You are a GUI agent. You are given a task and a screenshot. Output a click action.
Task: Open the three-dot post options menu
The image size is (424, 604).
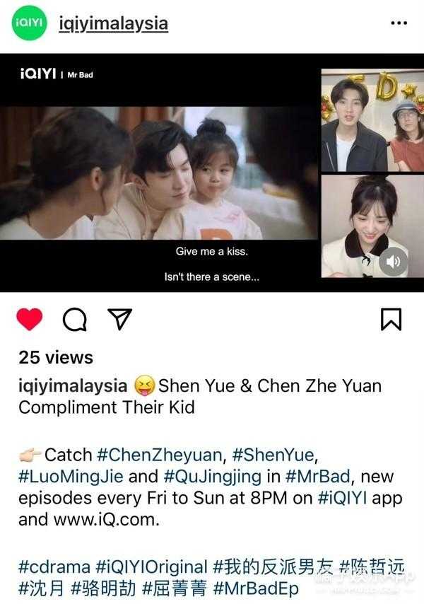coord(399,23)
